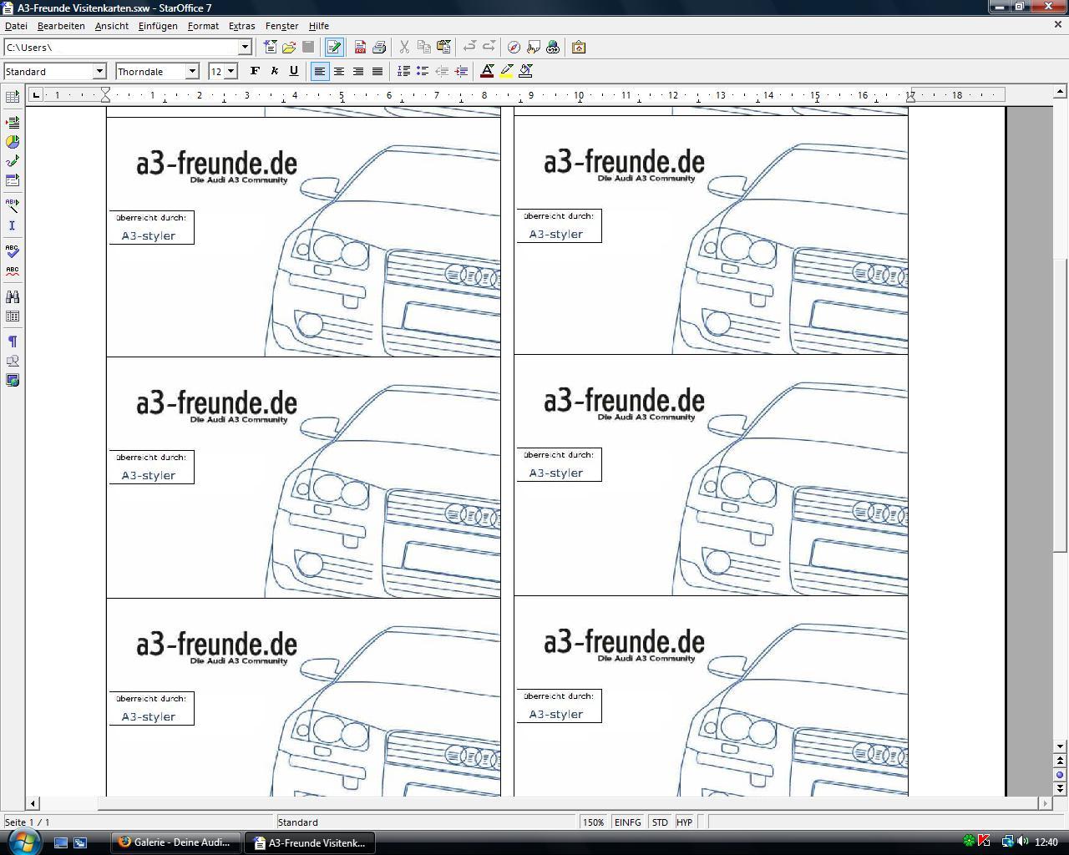
Task: Open the Thorndale font name dropdown
Action: [x=192, y=72]
